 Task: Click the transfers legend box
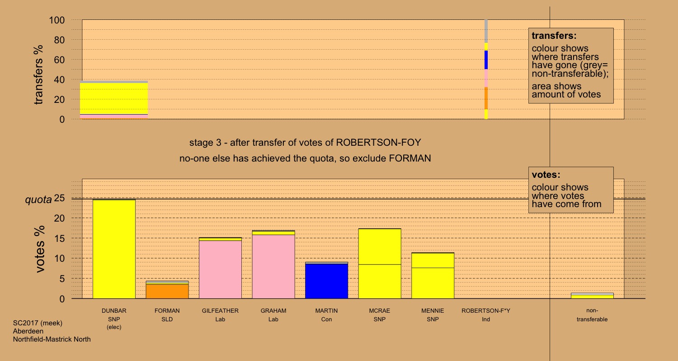(x=570, y=65)
